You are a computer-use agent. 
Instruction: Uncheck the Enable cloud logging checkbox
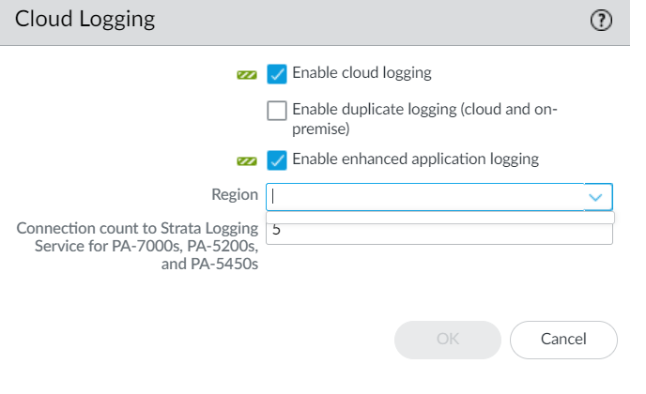tap(277, 73)
